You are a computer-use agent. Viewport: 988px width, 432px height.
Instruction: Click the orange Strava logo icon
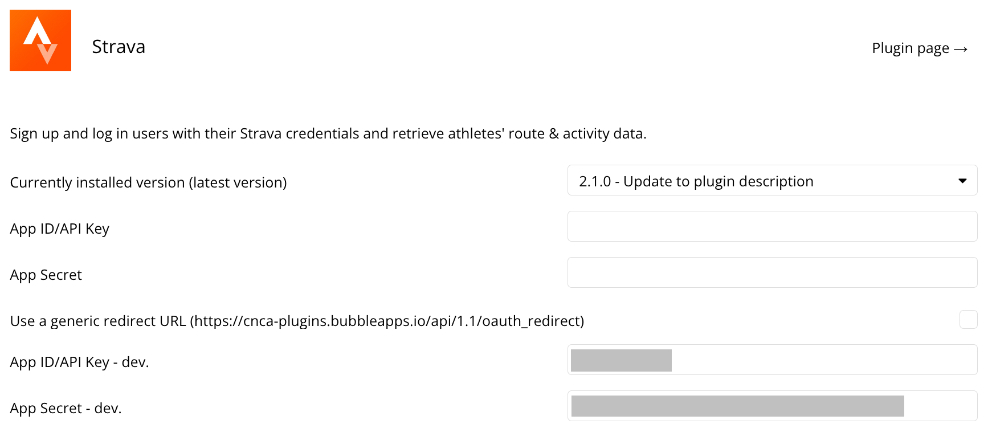click(x=40, y=40)
